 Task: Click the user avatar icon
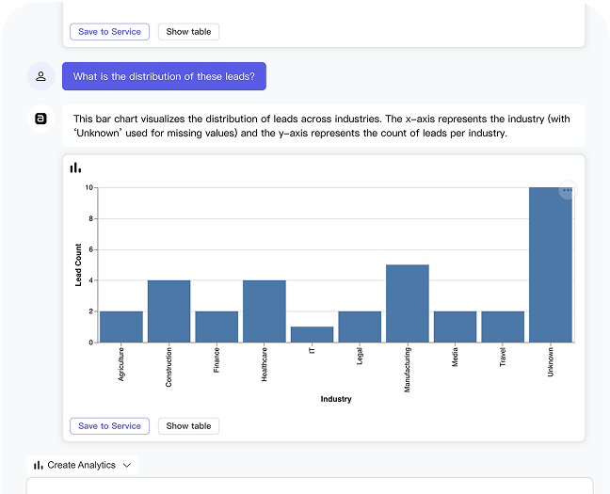40,76
